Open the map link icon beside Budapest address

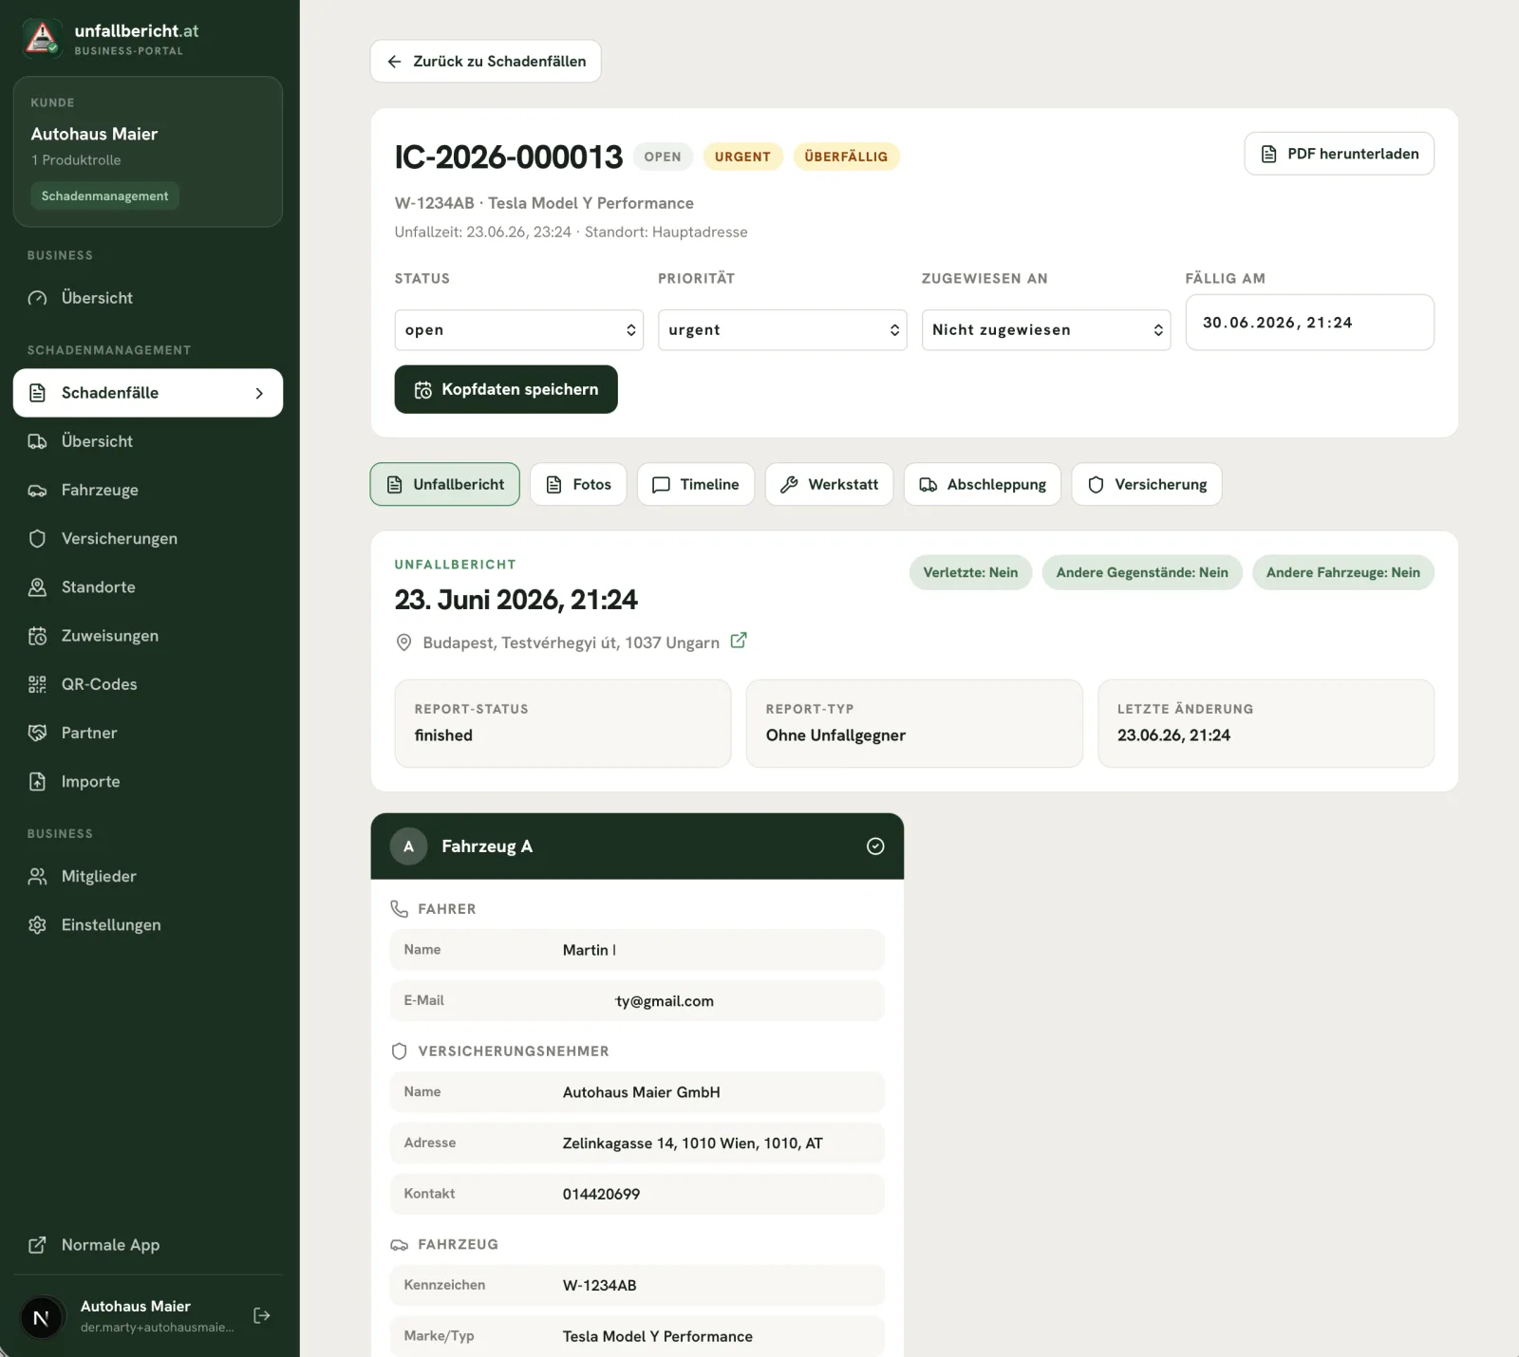739,641
